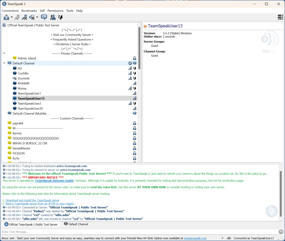Toggle the lock icon on Admin Island channel
This screenshot has height=241, width=285.
(135, 58)
